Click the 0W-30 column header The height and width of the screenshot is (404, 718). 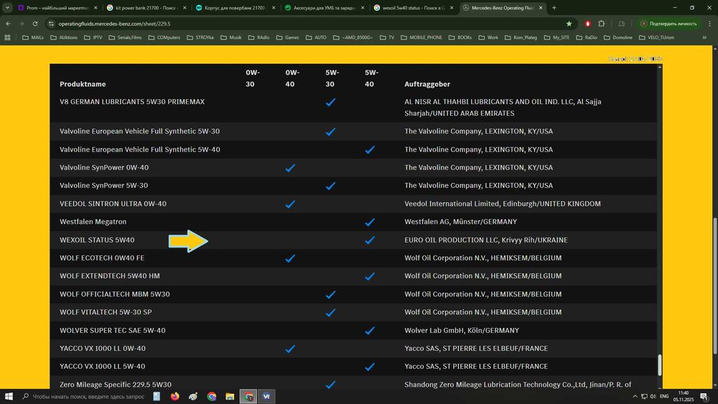click(252, 78)
